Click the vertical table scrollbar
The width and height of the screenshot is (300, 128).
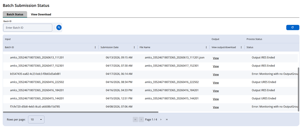click(298, 89)
